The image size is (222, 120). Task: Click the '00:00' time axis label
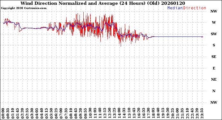pos(3,113)
